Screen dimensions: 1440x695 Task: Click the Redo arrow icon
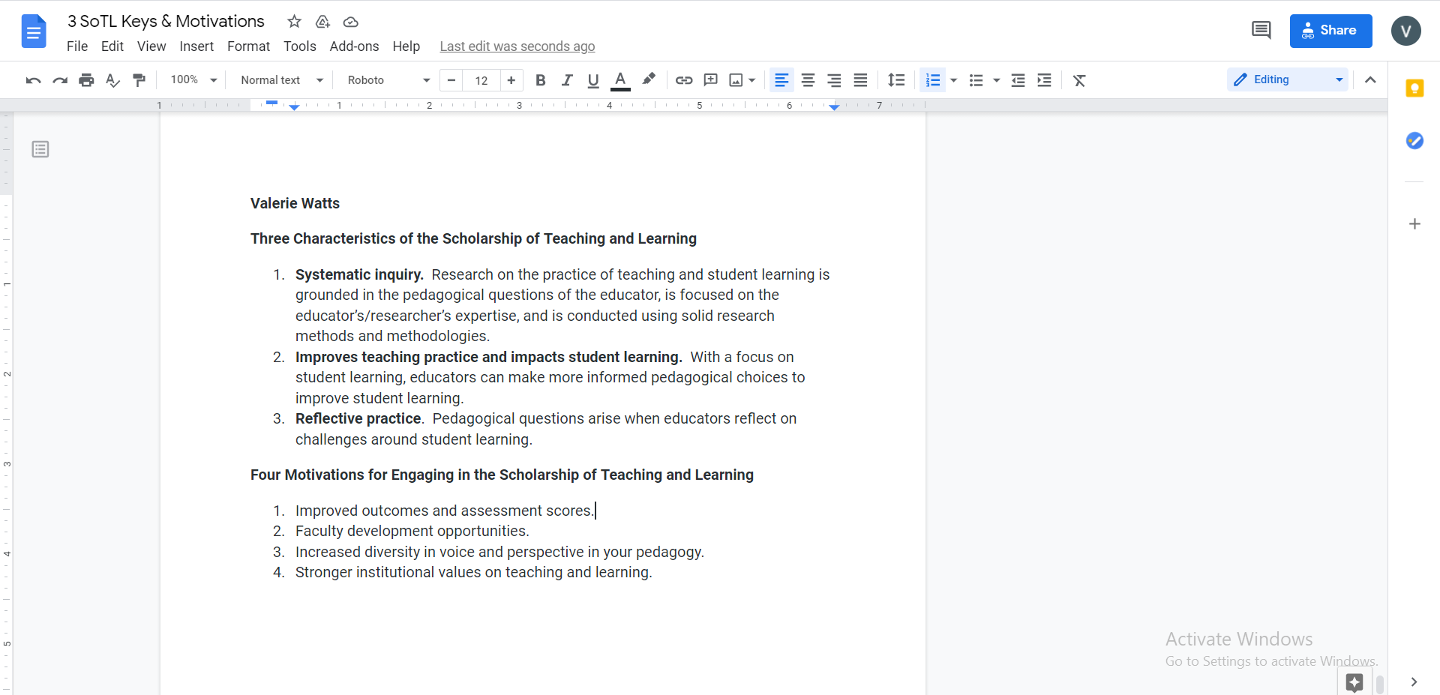point(60,80)
